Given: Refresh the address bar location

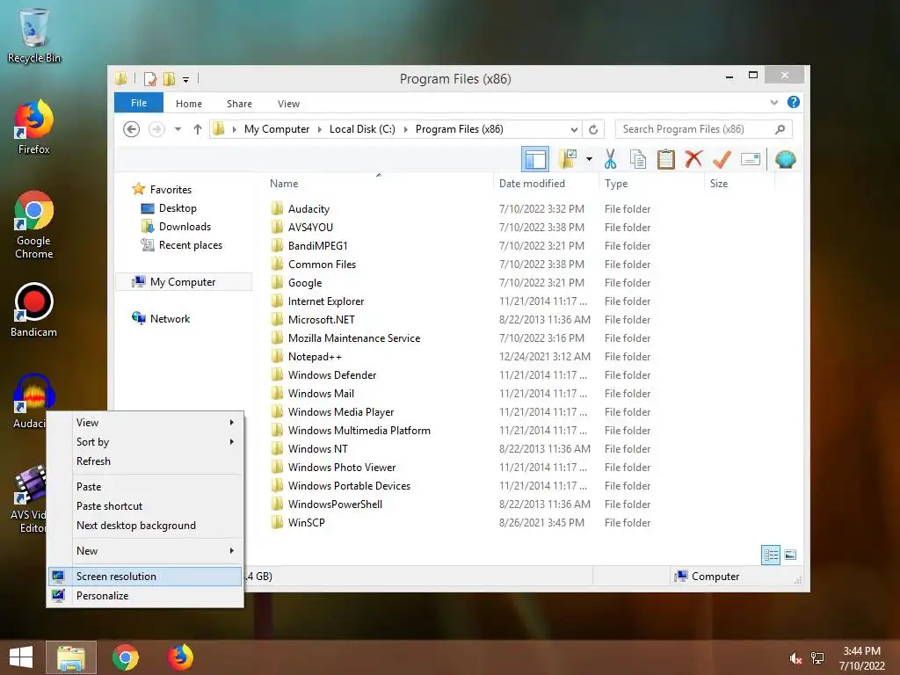Looking at the screenshot, I should click(593, 129).
